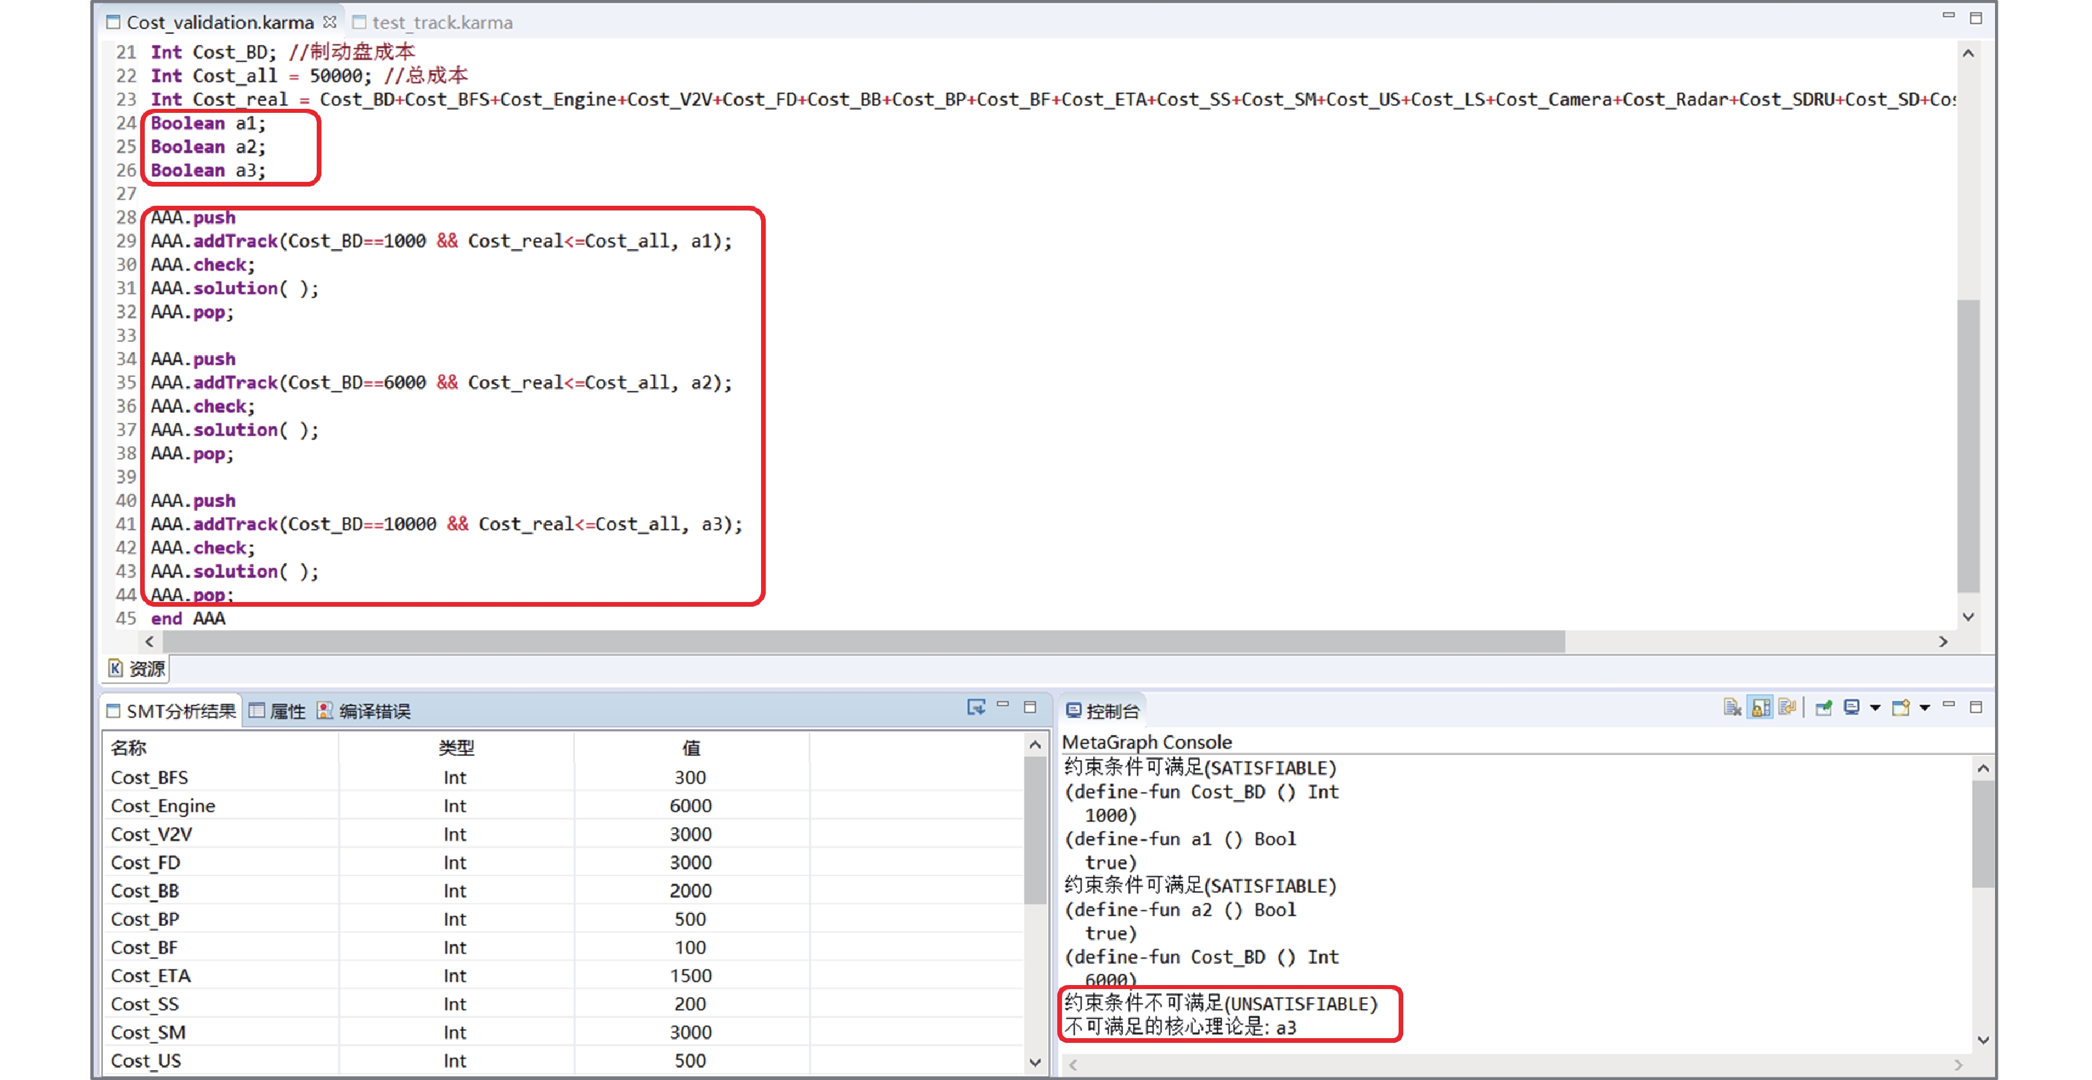Minimize the editor area

pyautogui.click(x=1949, y=15)
